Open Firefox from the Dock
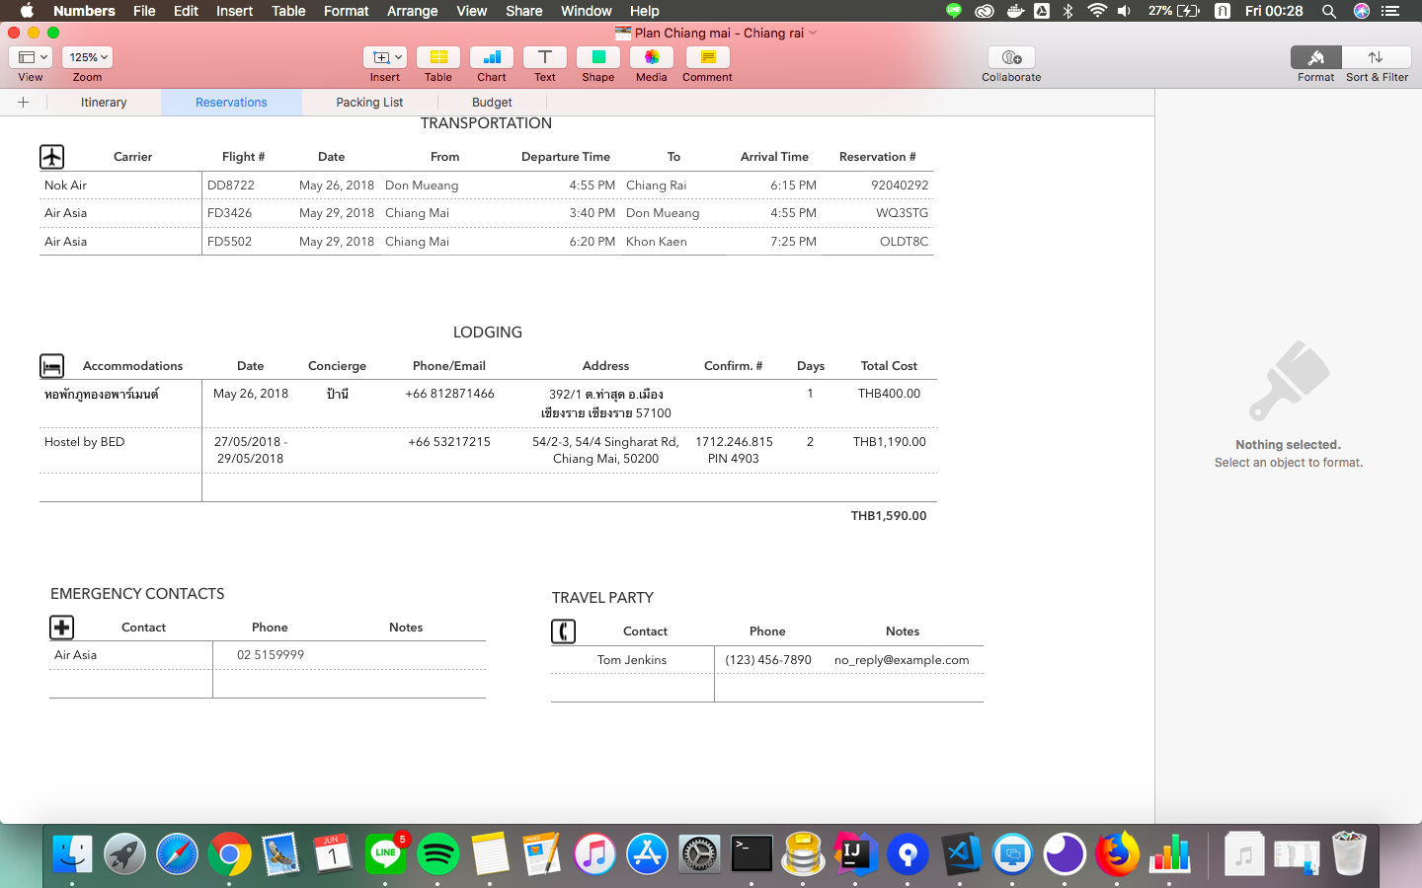The width and height of the screenshot is (1422, 888). point(1117,854)
